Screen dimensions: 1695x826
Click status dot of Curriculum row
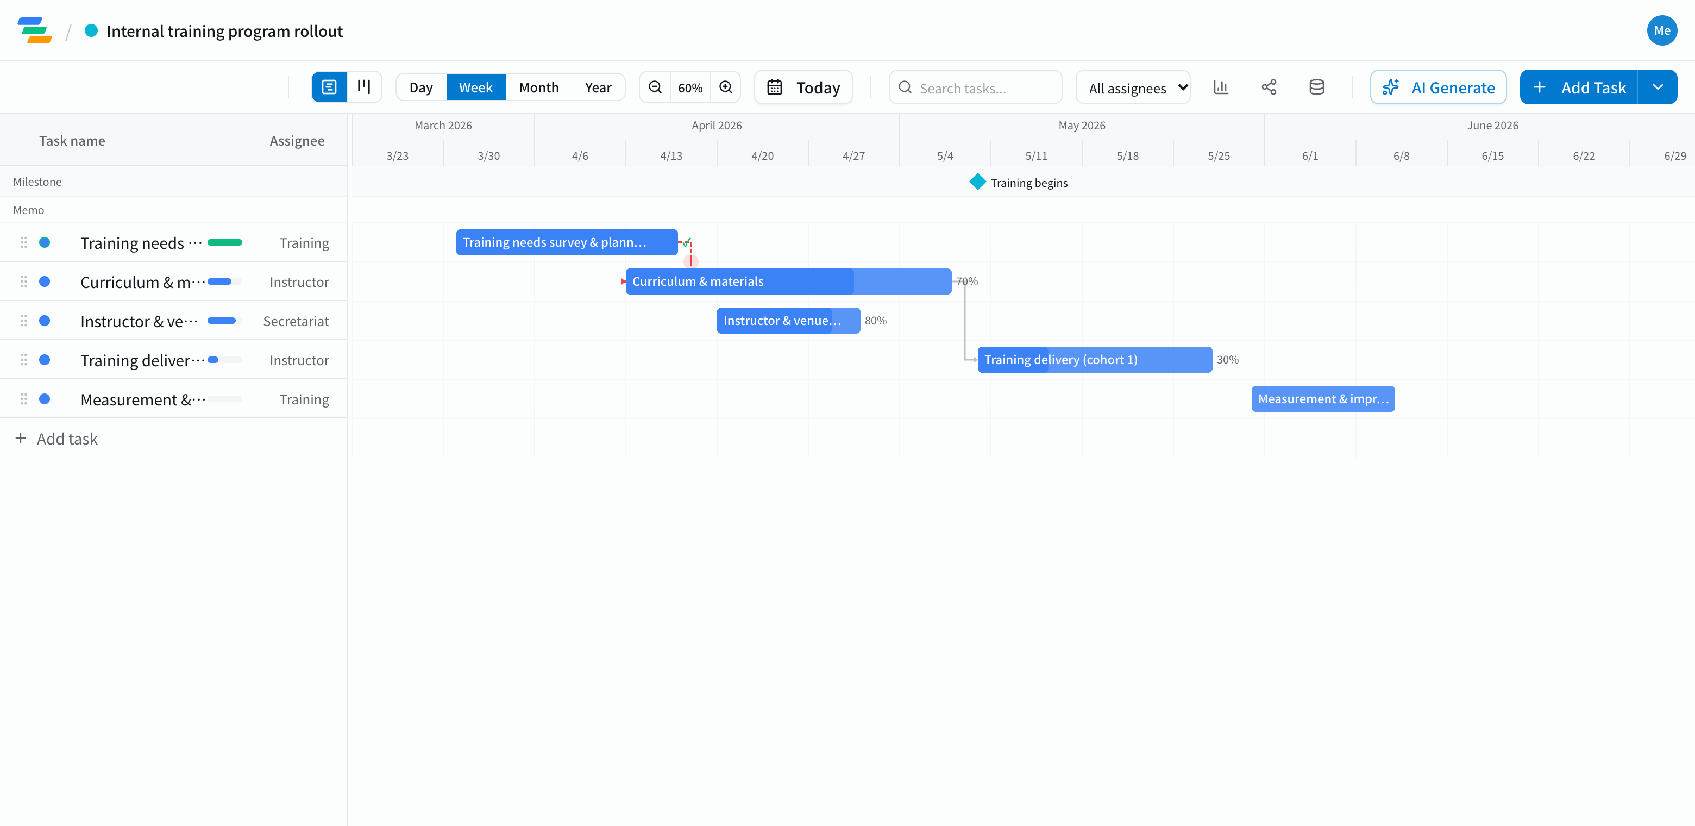(x=45, y=281)
